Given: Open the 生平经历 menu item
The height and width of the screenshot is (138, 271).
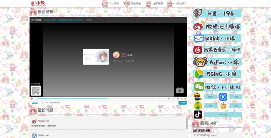Looking at the screenshot, I should point(158,3).
